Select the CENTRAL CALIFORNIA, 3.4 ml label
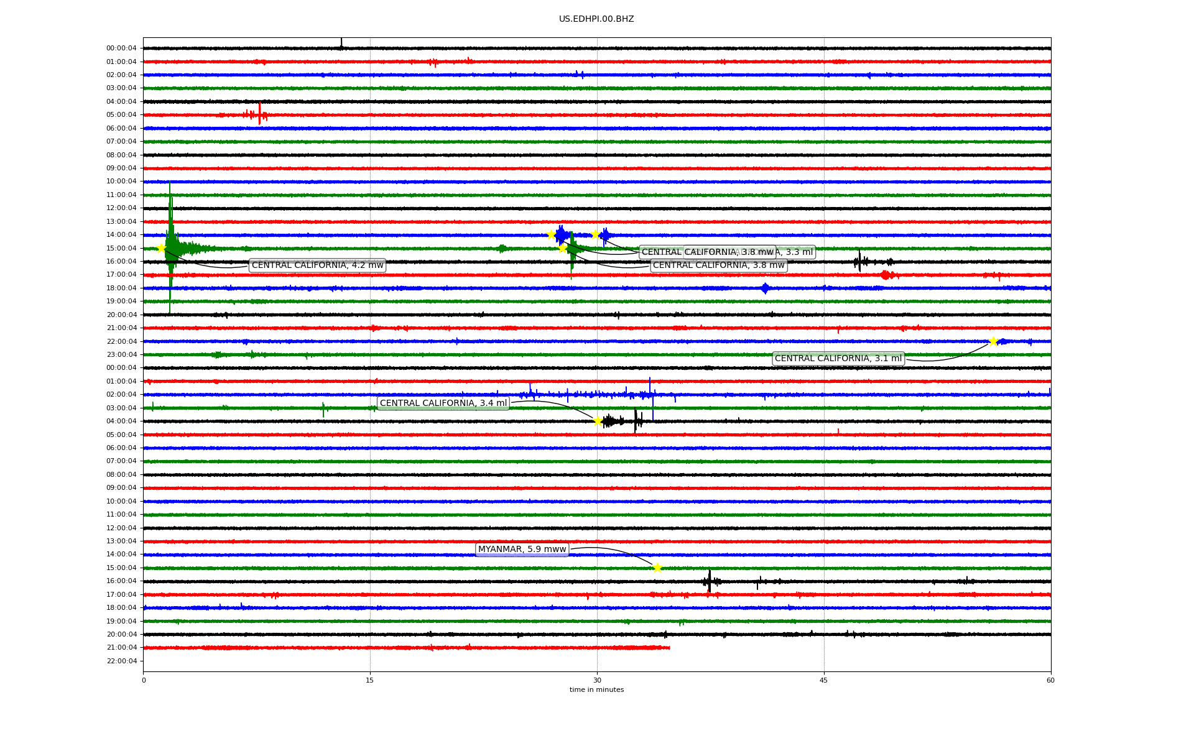 point(443,403)
